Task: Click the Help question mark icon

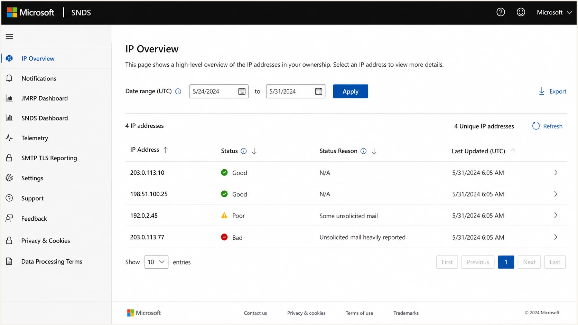Action: pos(501,12)
